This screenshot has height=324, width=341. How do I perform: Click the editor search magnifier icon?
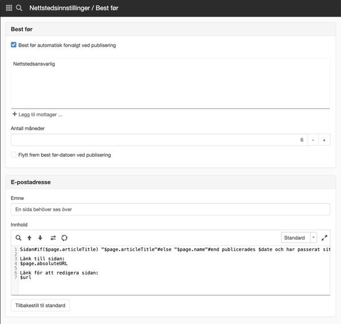click(x=18, y=238)
